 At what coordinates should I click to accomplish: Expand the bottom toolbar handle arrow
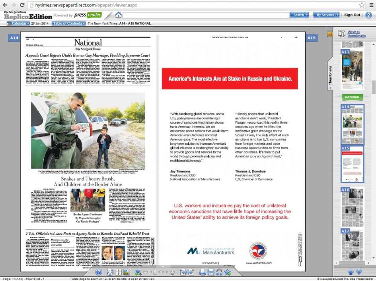point(163,266)
